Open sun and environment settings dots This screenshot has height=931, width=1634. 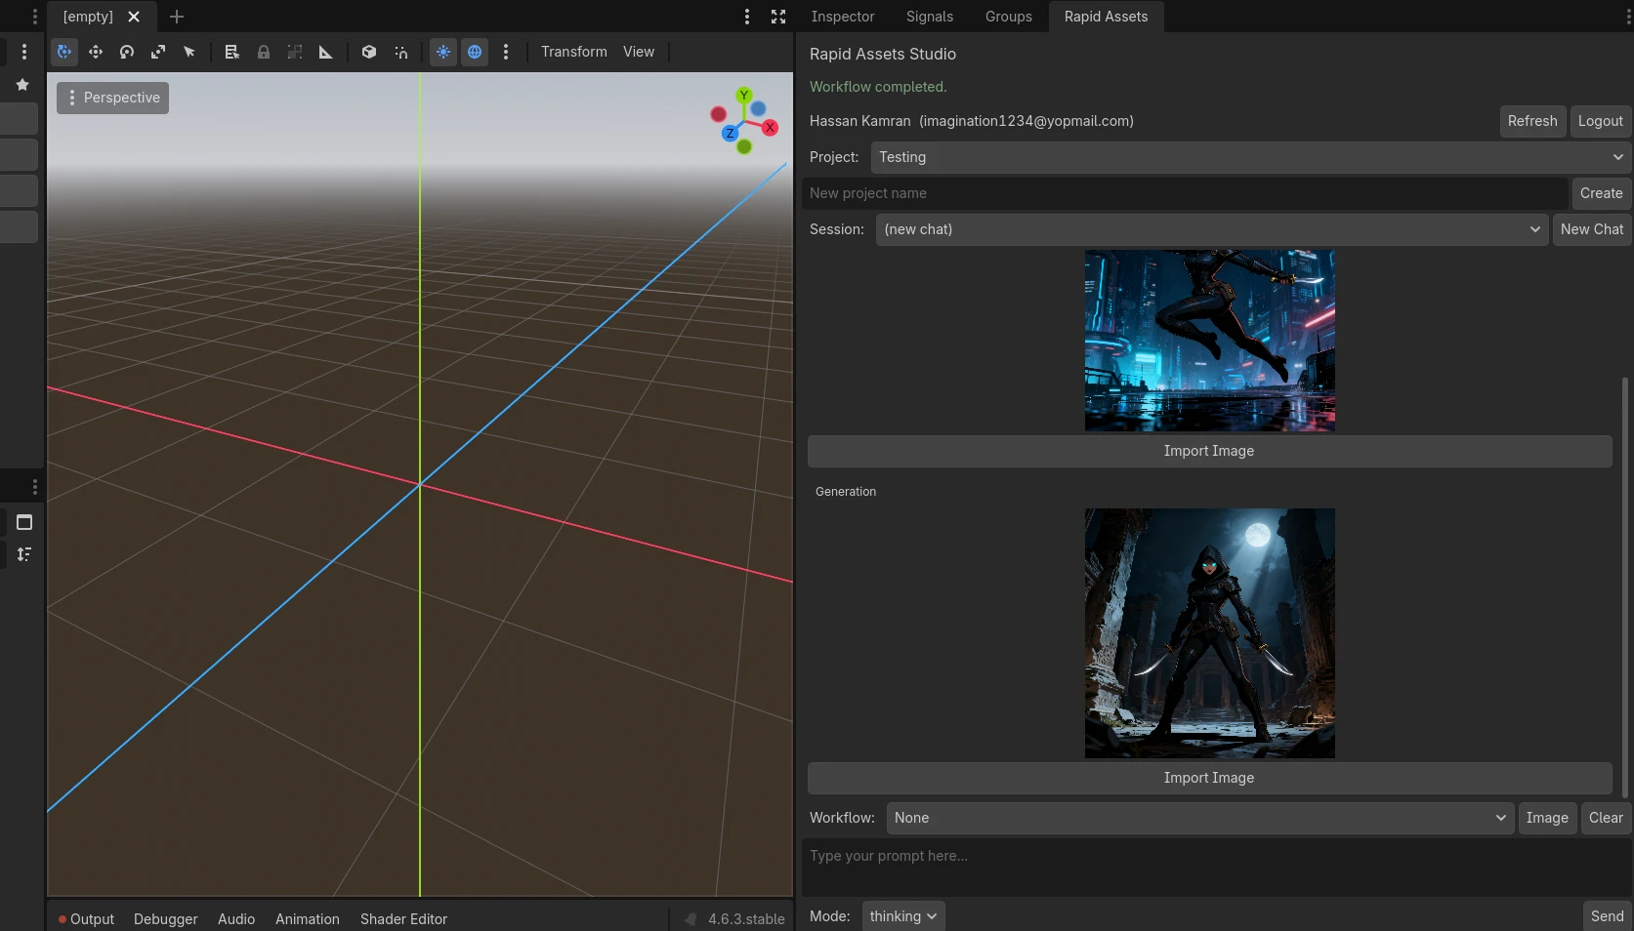(x=505, y=52)
